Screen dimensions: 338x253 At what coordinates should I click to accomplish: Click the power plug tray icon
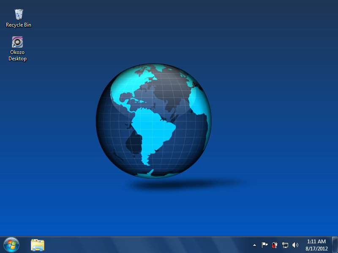tap(275, 245)
